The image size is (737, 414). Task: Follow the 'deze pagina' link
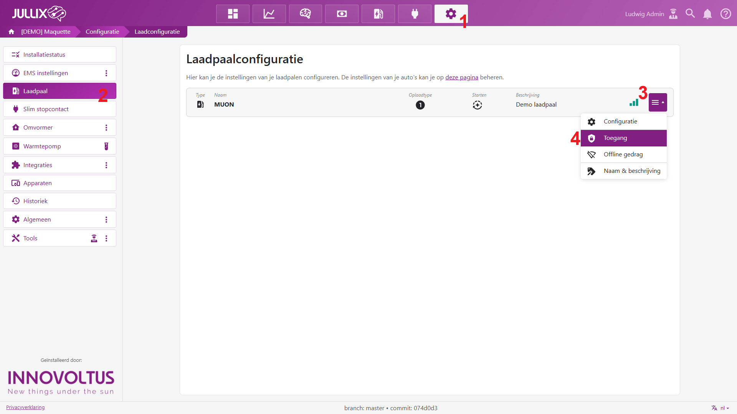461,77
